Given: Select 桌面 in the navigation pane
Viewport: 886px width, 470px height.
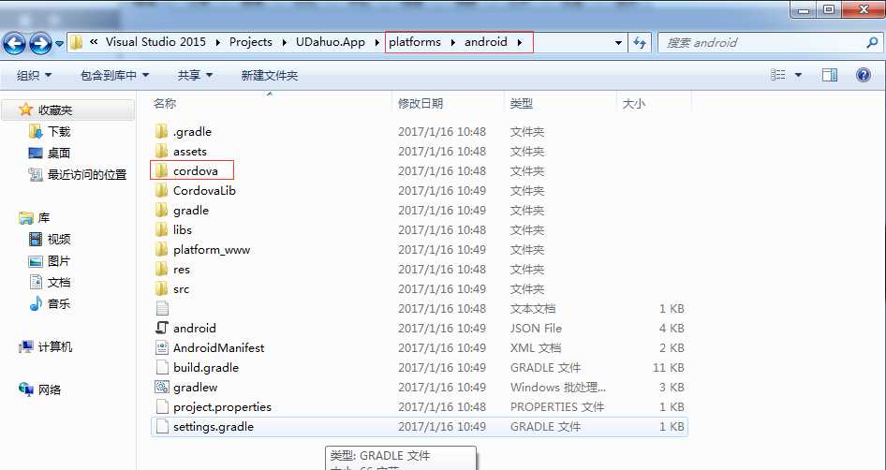Looking at the screenshot, I should pos(59,154).
